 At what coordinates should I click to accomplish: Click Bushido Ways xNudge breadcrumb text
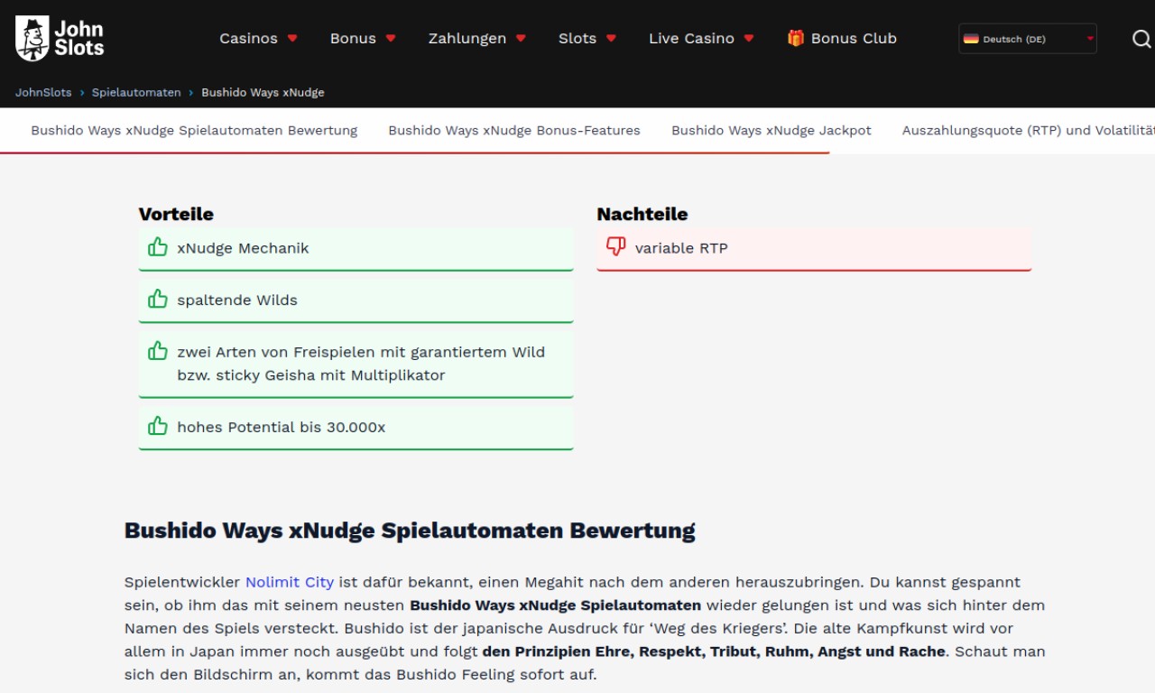[263, 93]
